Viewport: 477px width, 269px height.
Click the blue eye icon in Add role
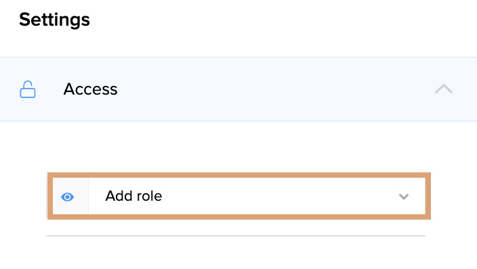67,197
